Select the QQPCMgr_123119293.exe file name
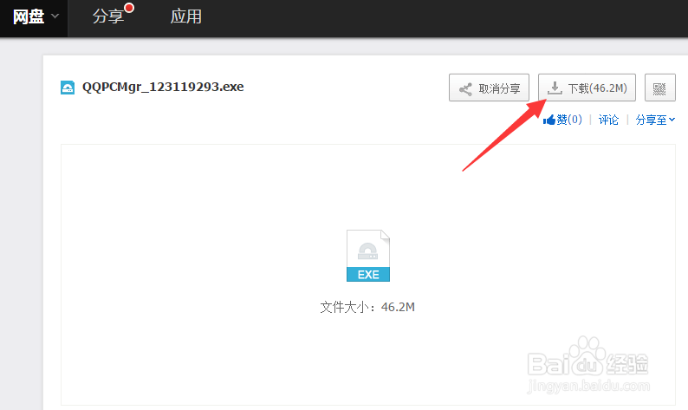The image size is (688, 410). tap(163, 88)
